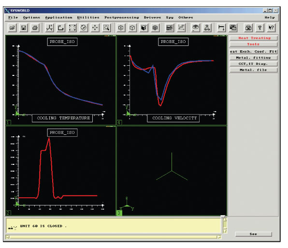Open file using folder toolbar icon

click(12, 28)
